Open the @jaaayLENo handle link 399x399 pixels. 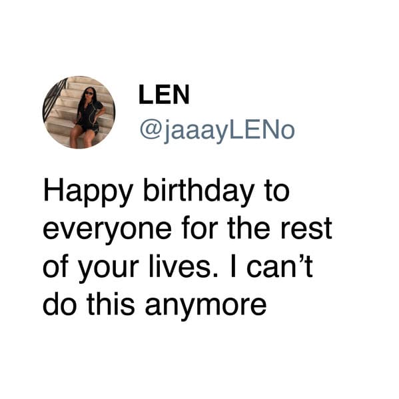click(x=217, y=131)
